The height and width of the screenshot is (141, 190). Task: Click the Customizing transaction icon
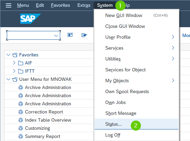(21, 128)
